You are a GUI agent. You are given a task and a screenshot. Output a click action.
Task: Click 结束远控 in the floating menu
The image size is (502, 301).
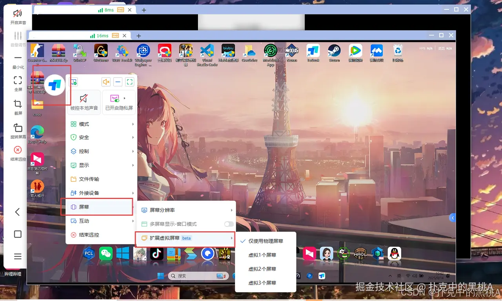(x=102, y=235)
